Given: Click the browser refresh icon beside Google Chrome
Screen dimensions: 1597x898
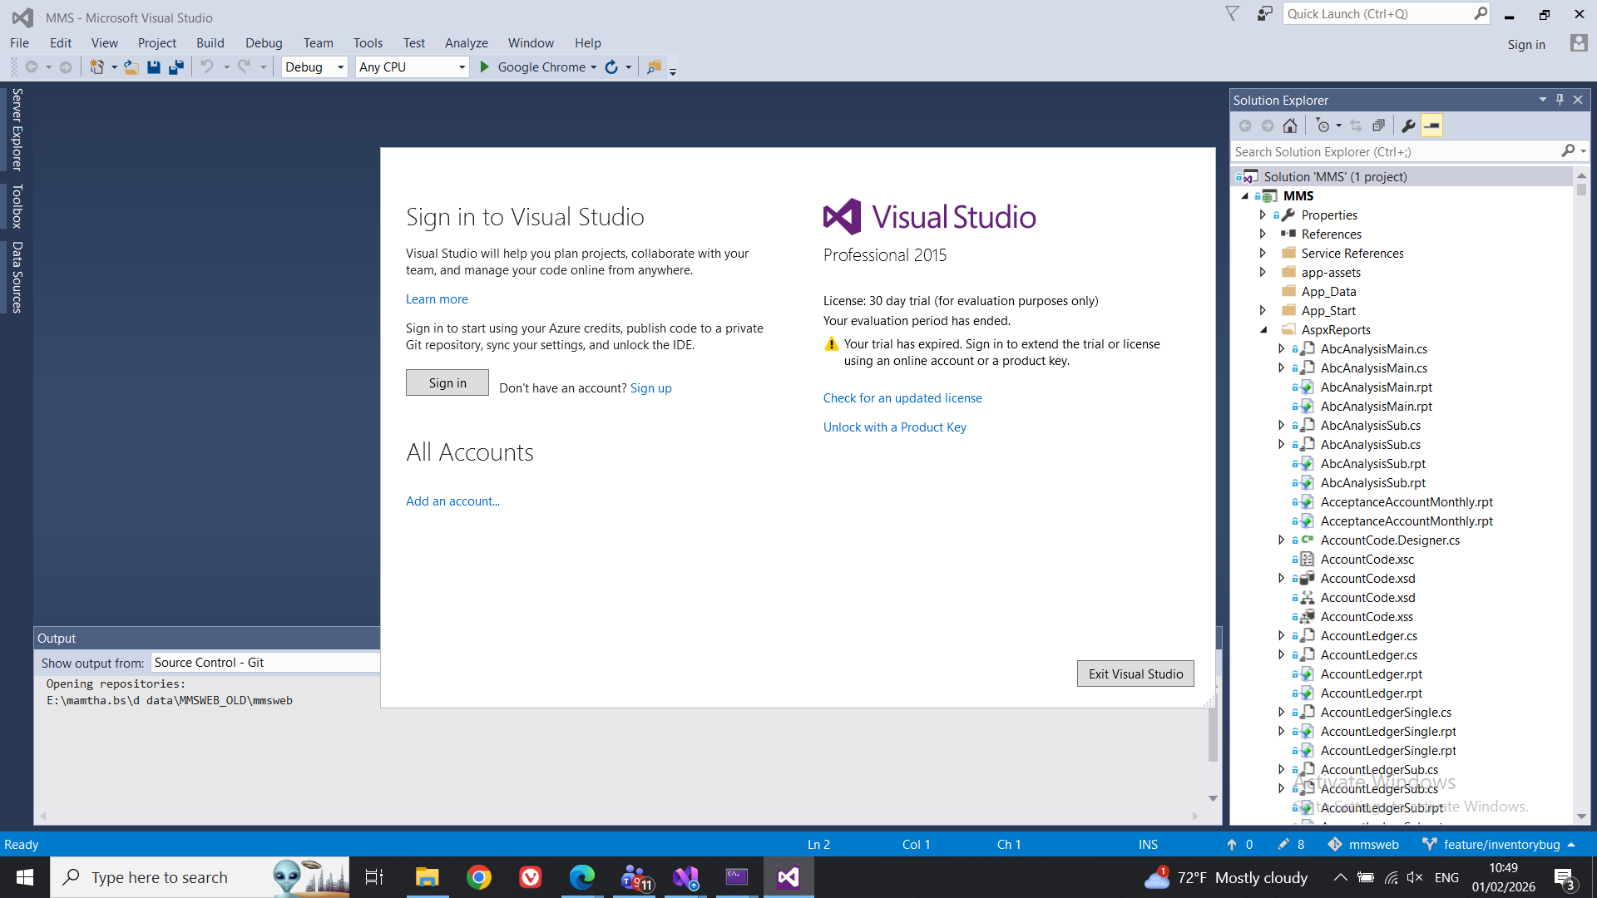Looking at the screenshot, I should pyautogui.click(x=611, y=67).
